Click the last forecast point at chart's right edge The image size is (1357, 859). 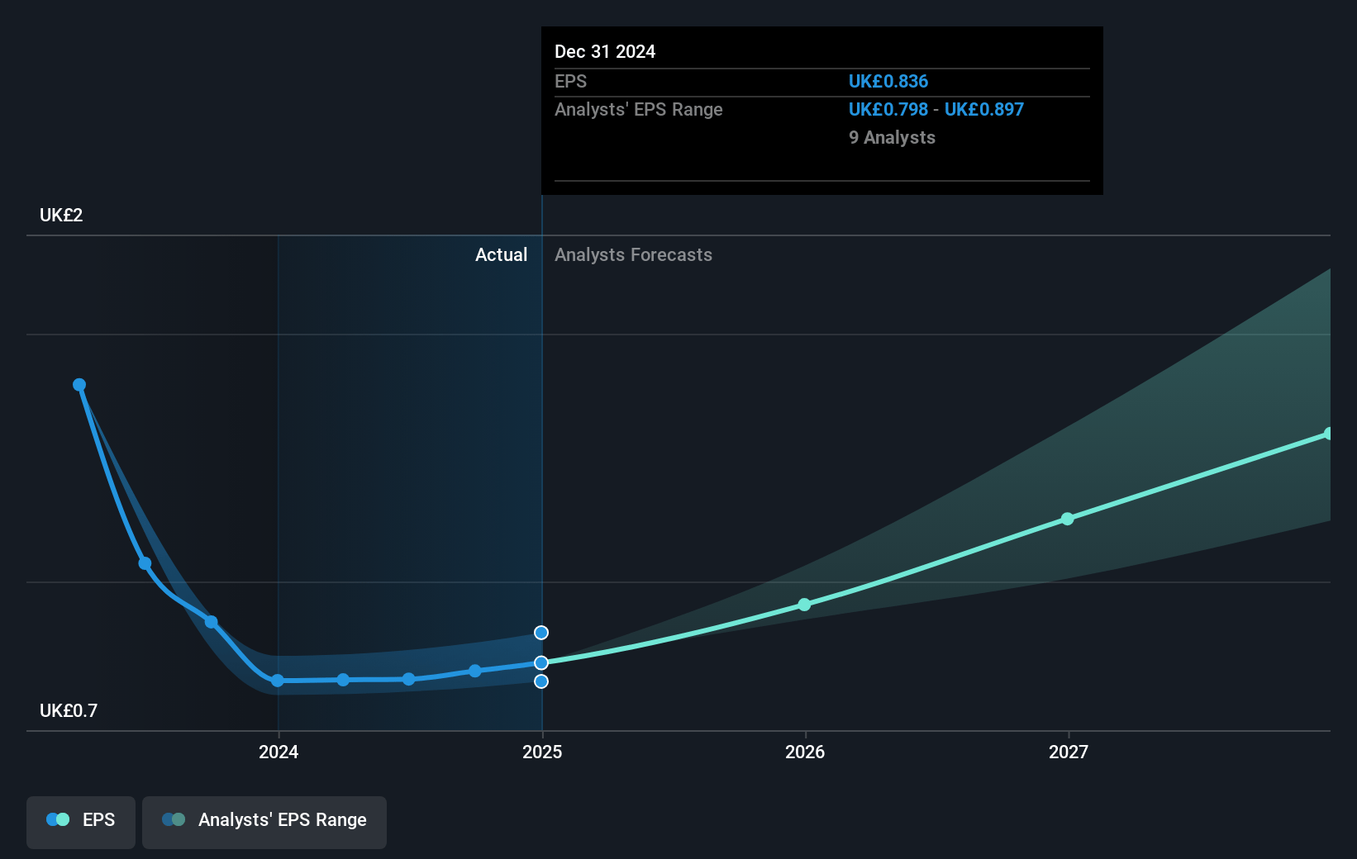pyautogui.click(x=1329, y=434)
